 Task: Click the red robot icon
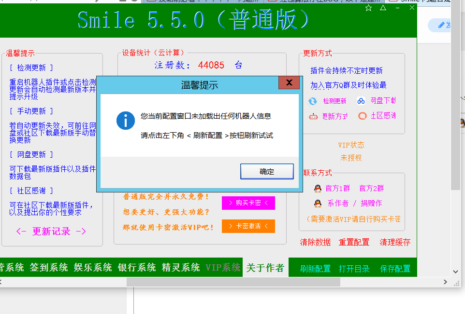pos(313,116)
